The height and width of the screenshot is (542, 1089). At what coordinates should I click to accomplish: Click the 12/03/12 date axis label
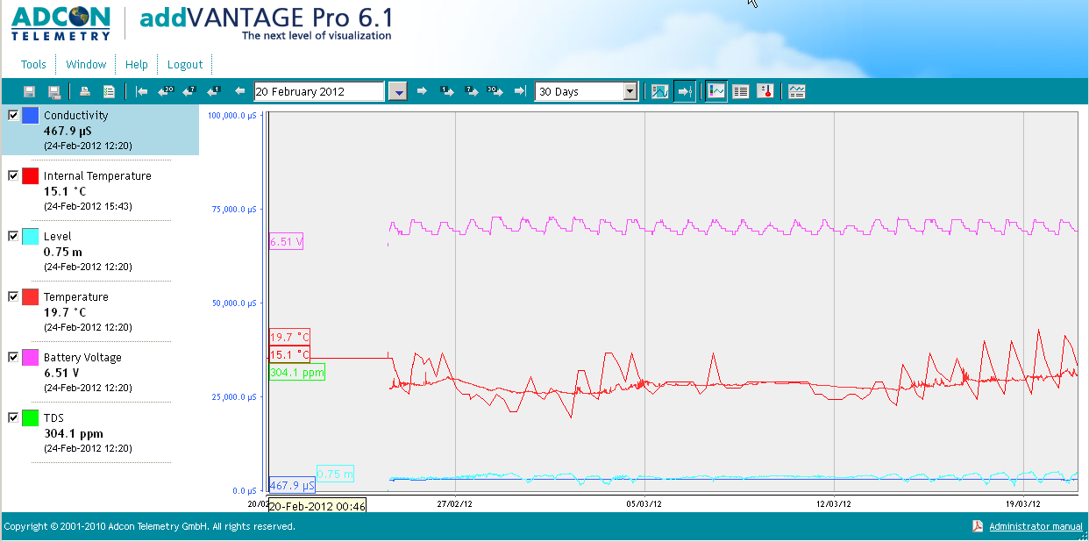pyautogui.click(x=833, y=504)
